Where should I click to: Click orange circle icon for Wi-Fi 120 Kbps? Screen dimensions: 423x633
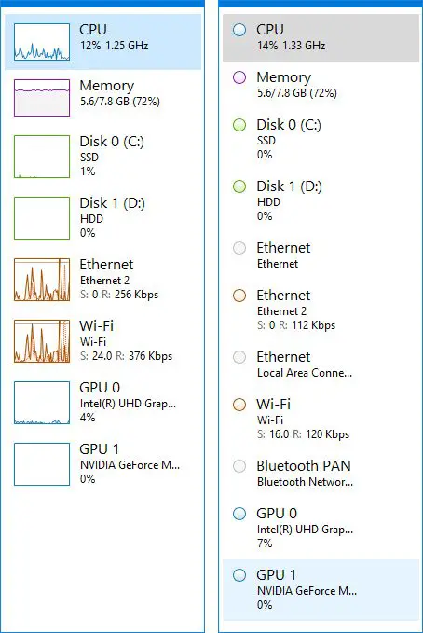coord(239,404)
